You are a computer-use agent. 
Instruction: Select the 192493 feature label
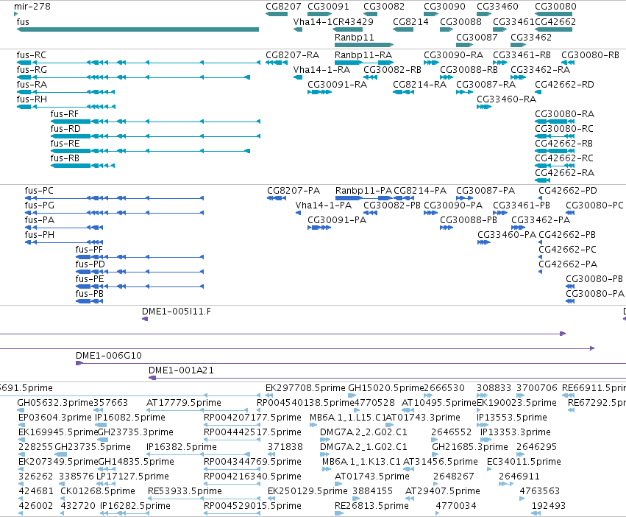549,505
